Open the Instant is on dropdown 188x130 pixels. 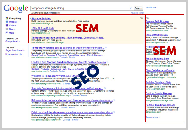coord(151,7)
